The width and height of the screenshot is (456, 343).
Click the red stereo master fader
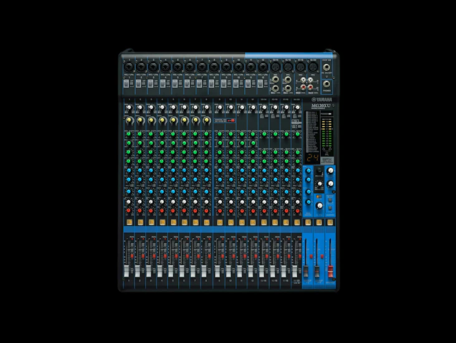330,269
